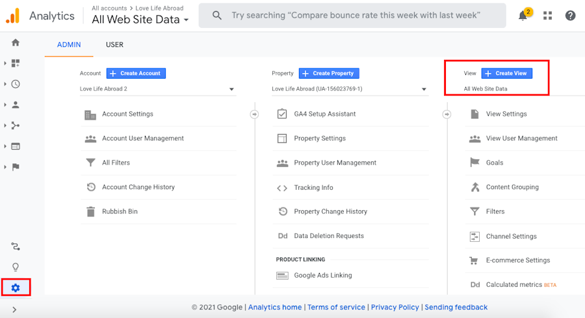
Task: Click the Create Account button
Action: tap(136, 73)
